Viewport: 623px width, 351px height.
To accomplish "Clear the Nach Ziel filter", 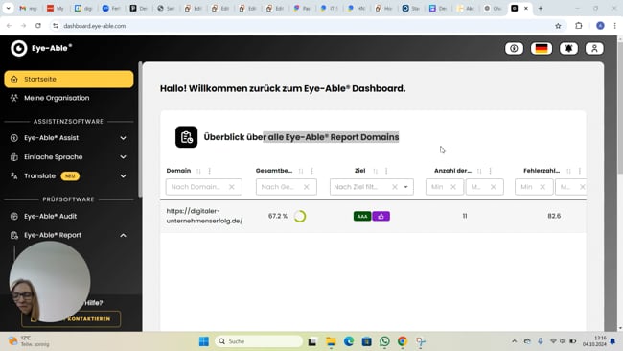I will pos(395,187).
